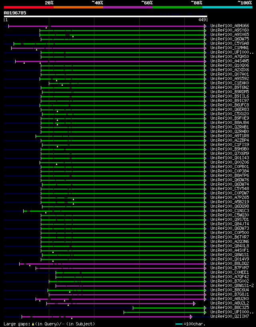Open the UniRef100_B9T6N2 hit

[230, 87]
